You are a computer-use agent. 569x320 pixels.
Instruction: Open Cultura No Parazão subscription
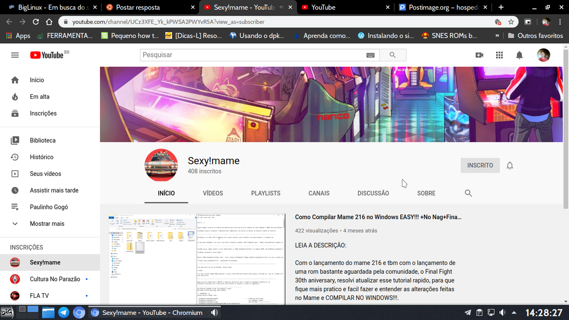[x=50, y=279]
